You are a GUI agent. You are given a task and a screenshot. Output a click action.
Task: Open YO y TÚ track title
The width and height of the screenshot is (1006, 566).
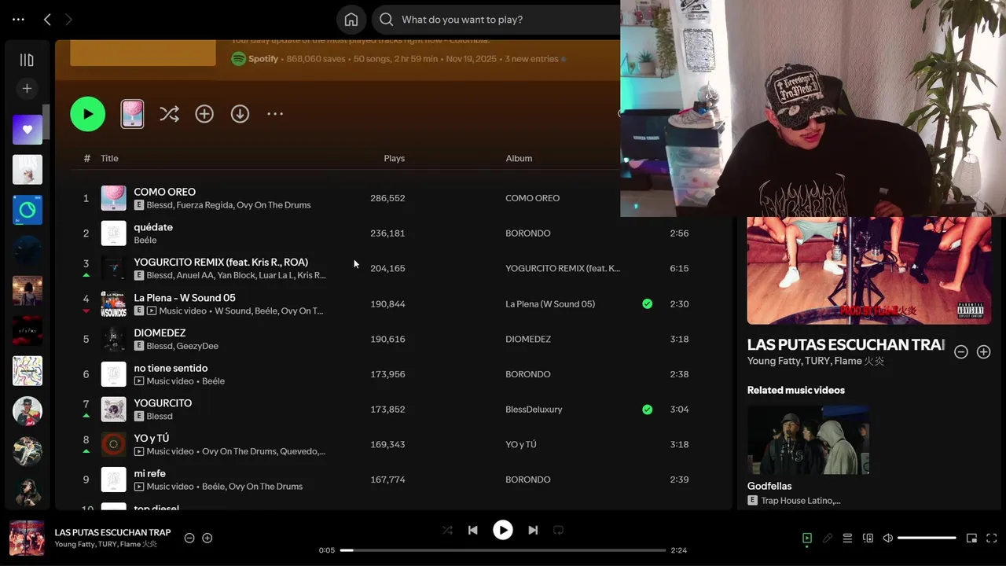(x=152, y=438)
